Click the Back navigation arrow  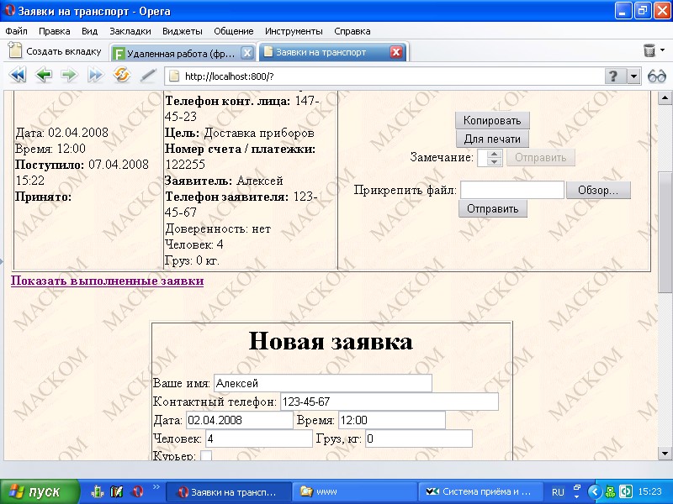(41, 75)
